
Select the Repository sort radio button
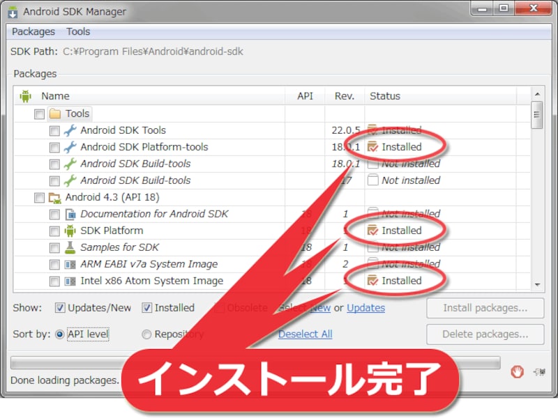point(146,334)
